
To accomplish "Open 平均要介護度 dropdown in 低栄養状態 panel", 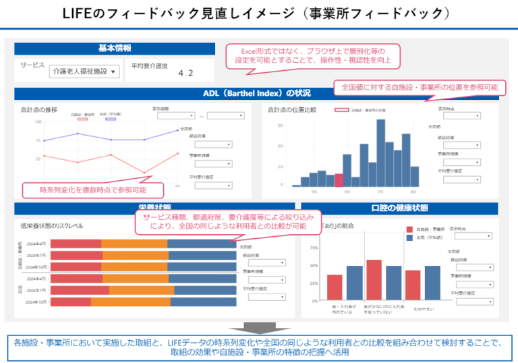I will [267, 297].
